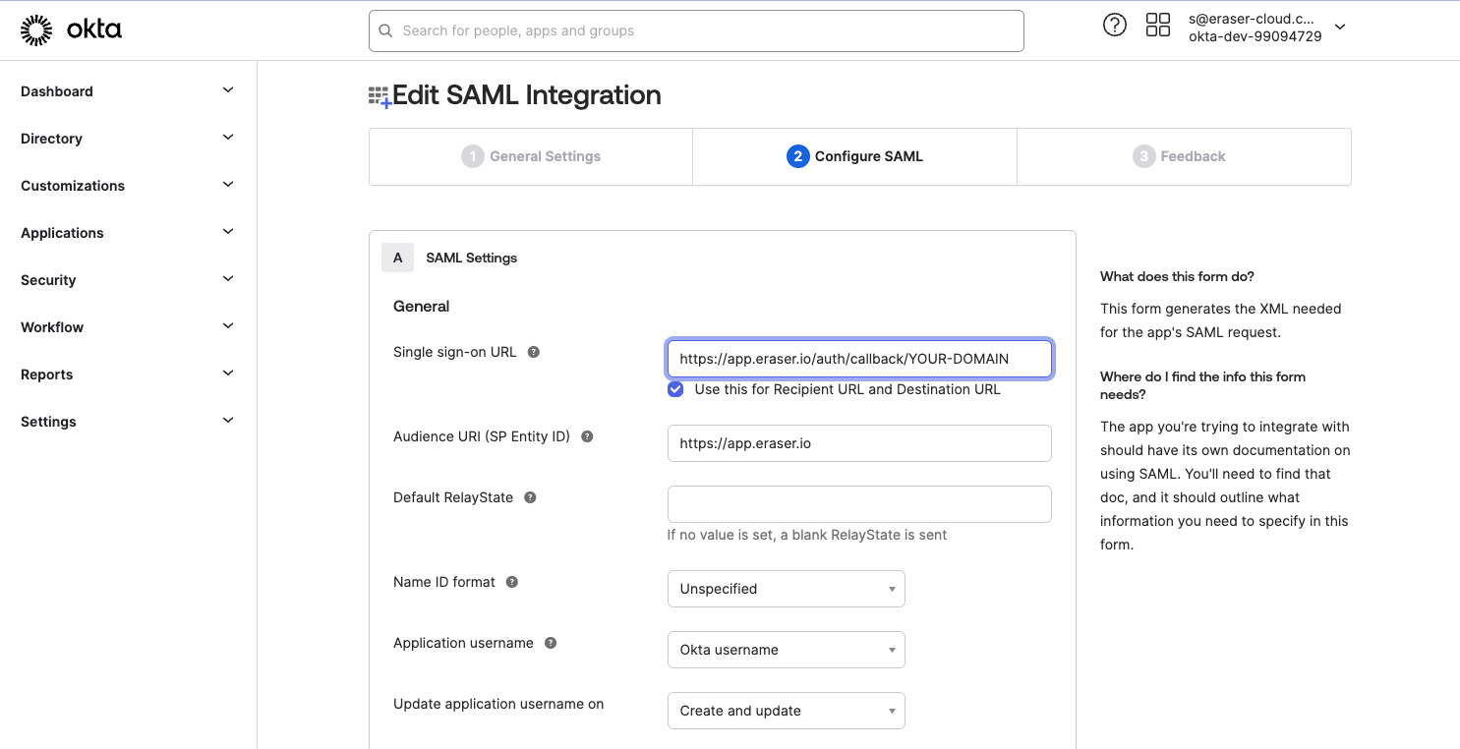The width and height of the screenshot is (1460, 749).
Task: Go to General Settings step tab
Action: pyautogui.click(x=531, y=156)
